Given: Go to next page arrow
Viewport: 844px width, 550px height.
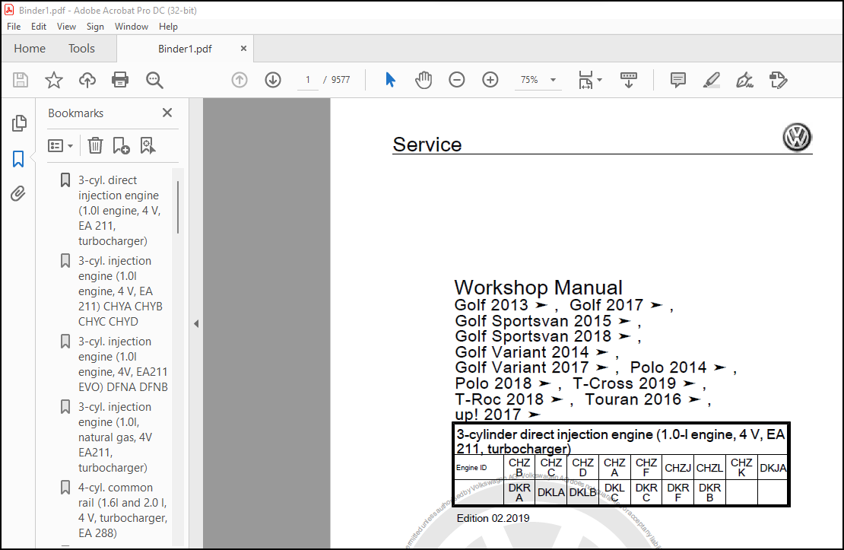Looking at the screenshot, I should click(x=273, y=80).
